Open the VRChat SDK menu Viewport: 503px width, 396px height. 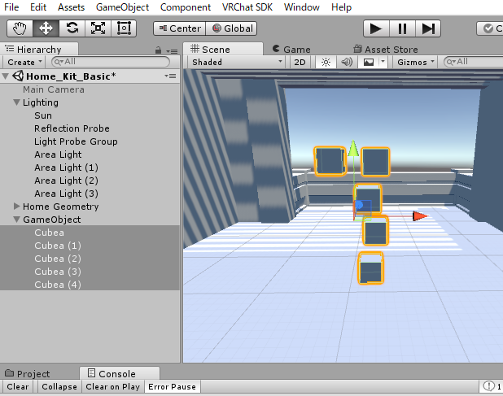pyautogui.click(x=247, y=7)
